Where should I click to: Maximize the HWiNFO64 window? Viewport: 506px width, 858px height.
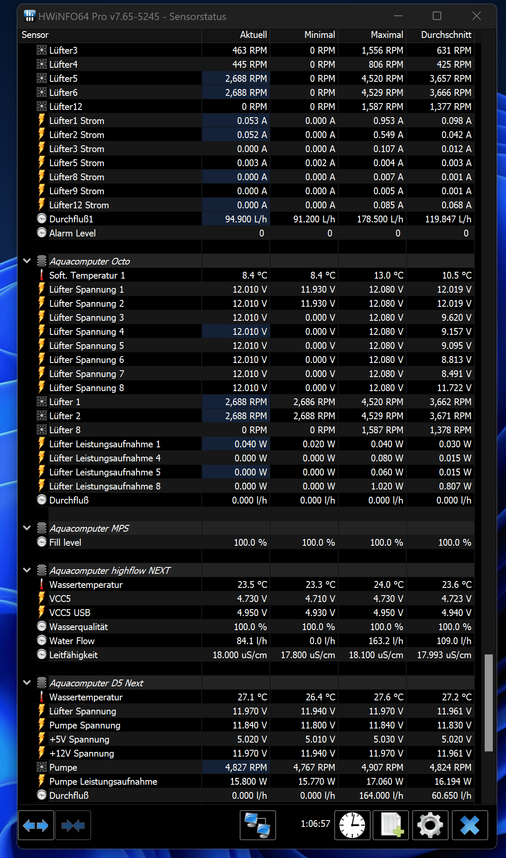(437, 16)
